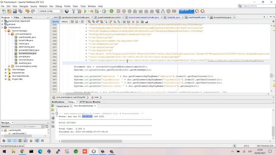276x155 pixels.
Task: Click the profiler icon right of memory bar
Action: (x=197, y=11)
